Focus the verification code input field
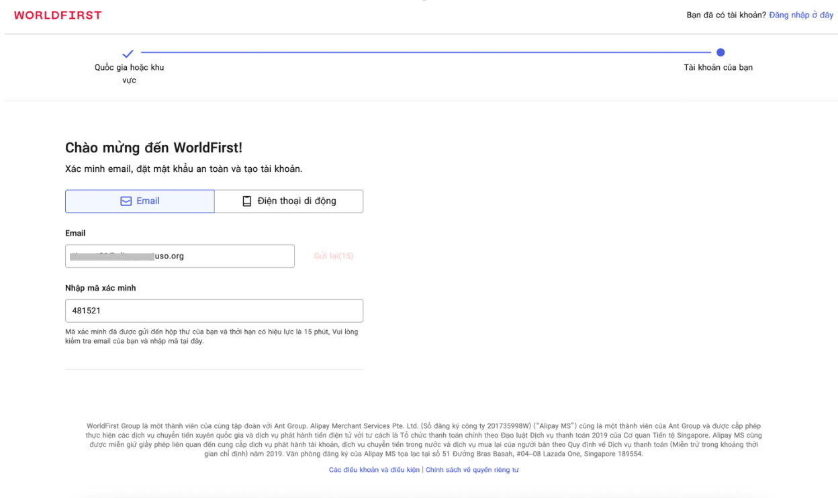The image size is (838, 498). coord(214,311)
